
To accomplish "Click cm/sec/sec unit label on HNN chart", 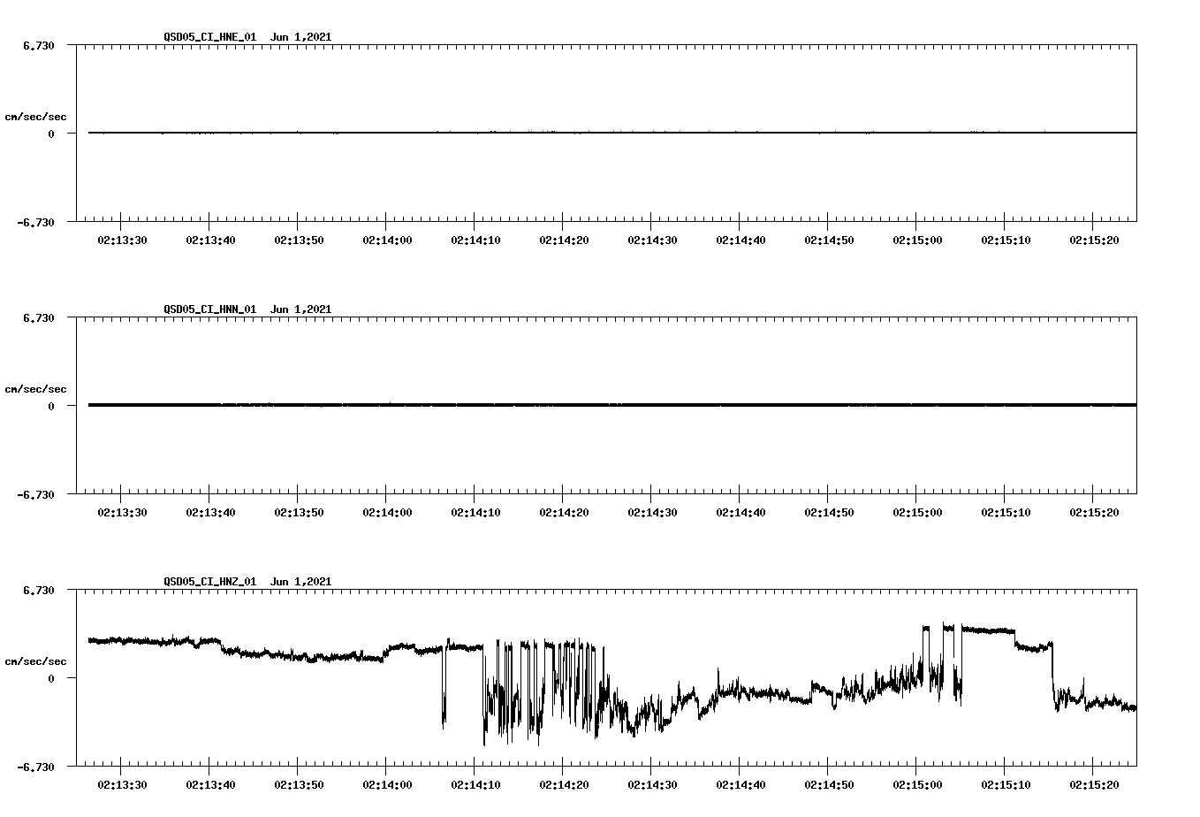I will pyautogui.click(x=36, y=389).
